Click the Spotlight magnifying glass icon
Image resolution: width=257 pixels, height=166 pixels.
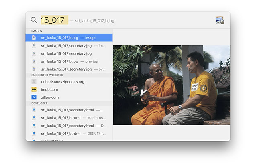[34, 20]
